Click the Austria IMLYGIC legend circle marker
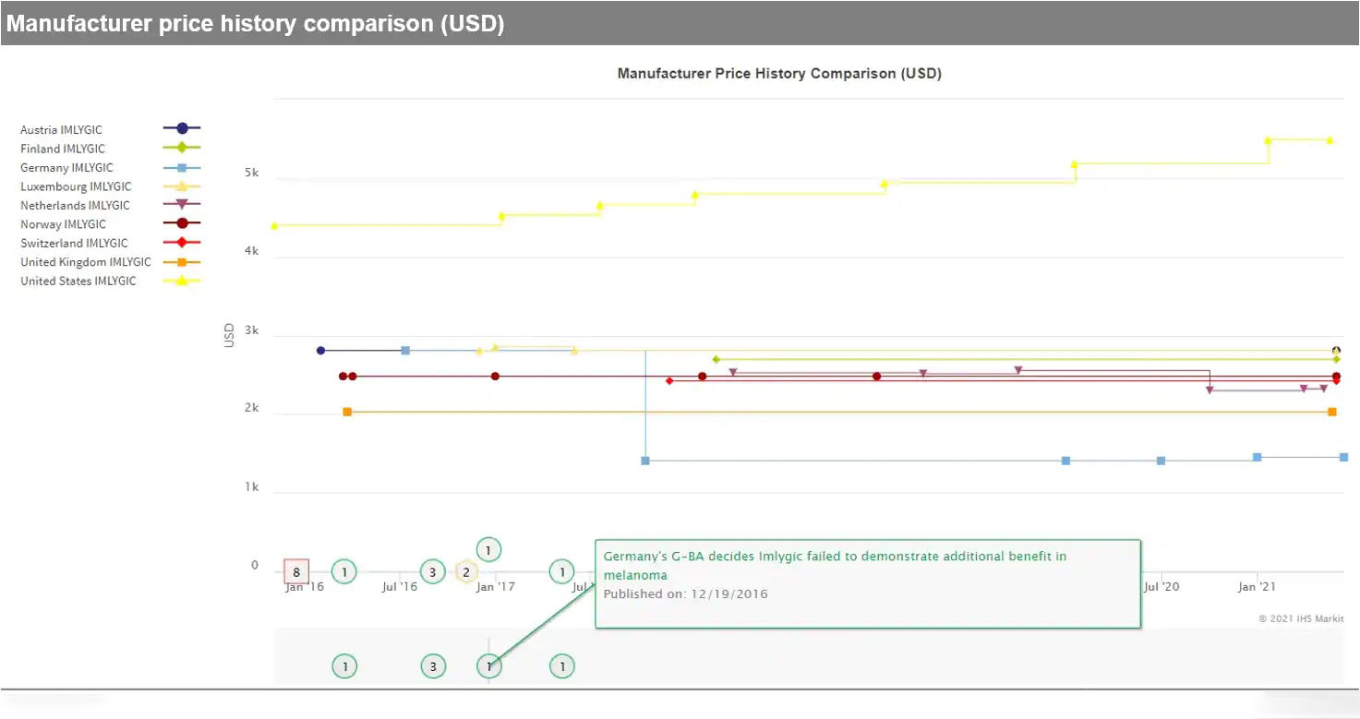This screenshot has height=719, width=1360. (x=182, y=129)
